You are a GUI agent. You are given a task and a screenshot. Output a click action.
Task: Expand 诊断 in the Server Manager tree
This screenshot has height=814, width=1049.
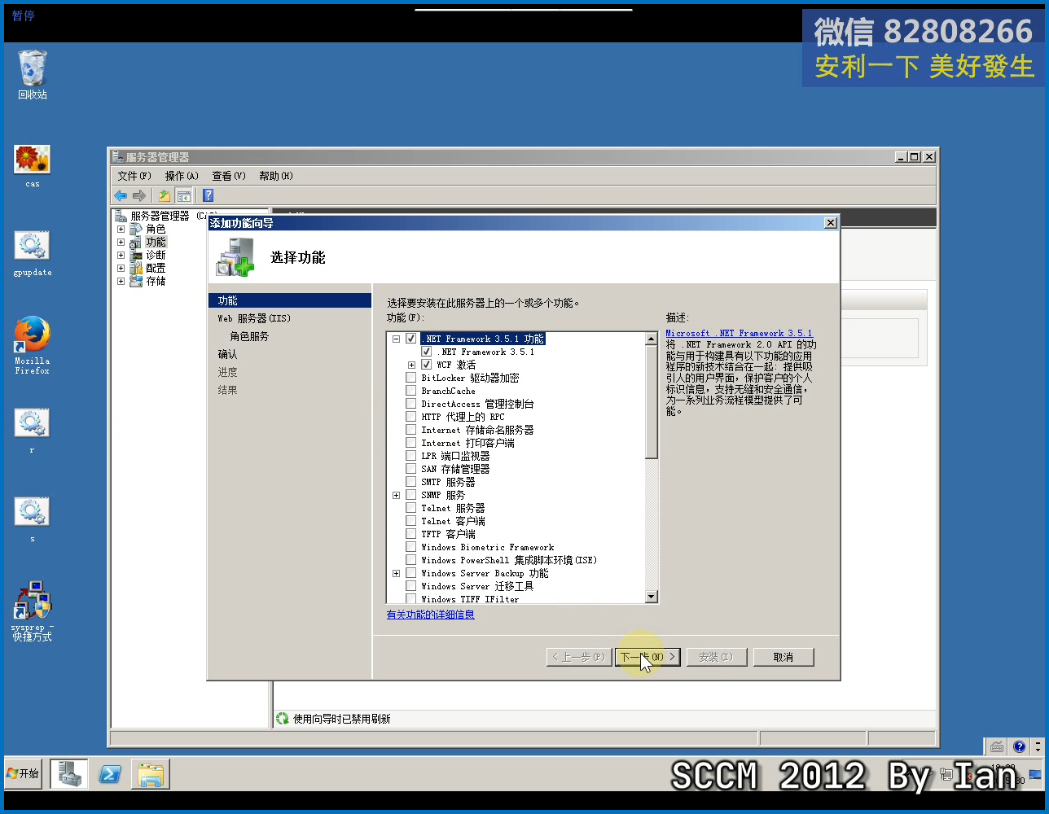click(x=121, y=255)
